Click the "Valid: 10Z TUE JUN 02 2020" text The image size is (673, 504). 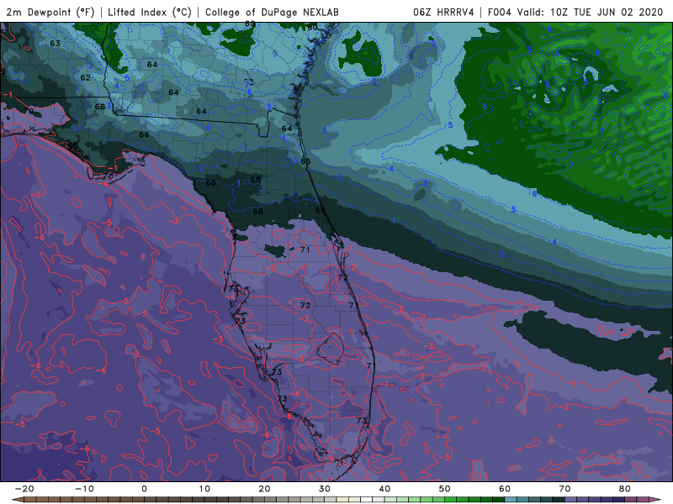tap(591, 12)
